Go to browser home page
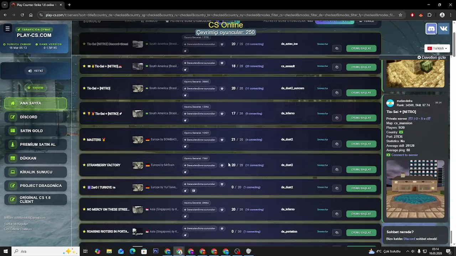Image resolution: width=456 pixels, height=256 pixels. click(x=31, y=15)
